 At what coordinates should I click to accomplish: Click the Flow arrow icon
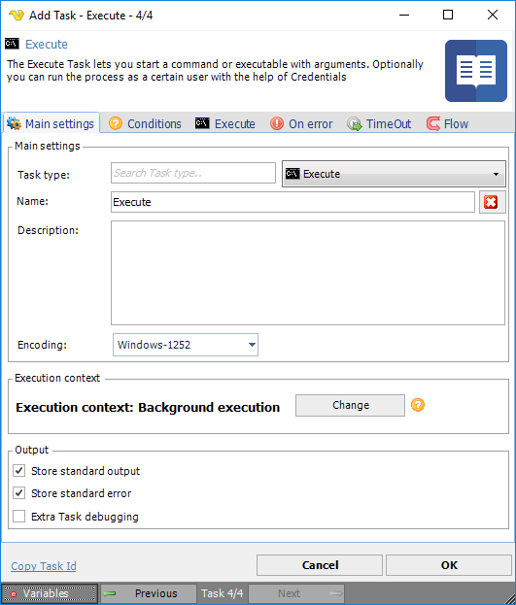tap(433, 123)
